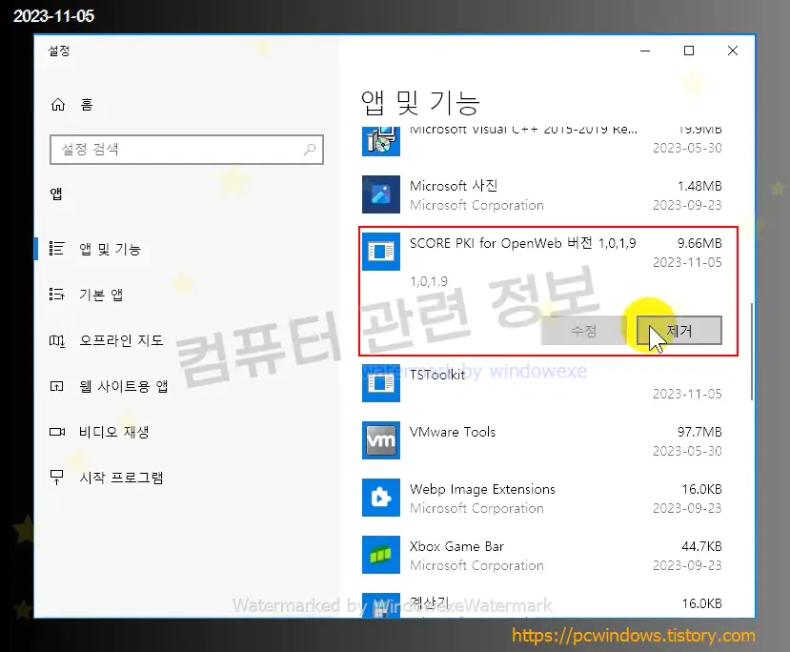
Task: Click the Webp Image Extensions icon
Action: [381, 498]
